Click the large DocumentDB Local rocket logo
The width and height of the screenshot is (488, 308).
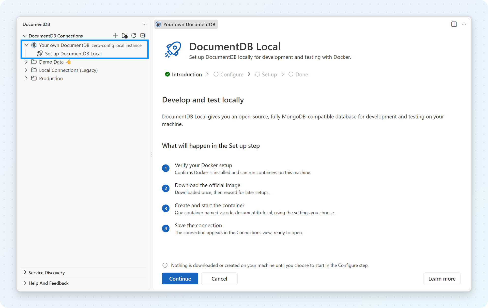173,50
